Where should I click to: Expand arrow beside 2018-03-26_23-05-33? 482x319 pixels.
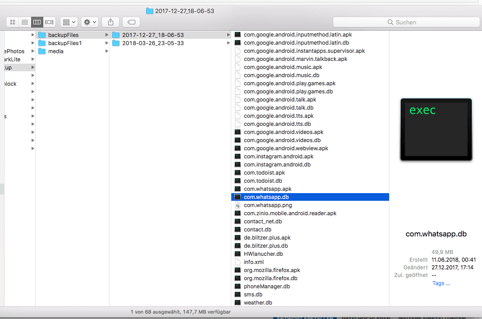coord(229,43)
